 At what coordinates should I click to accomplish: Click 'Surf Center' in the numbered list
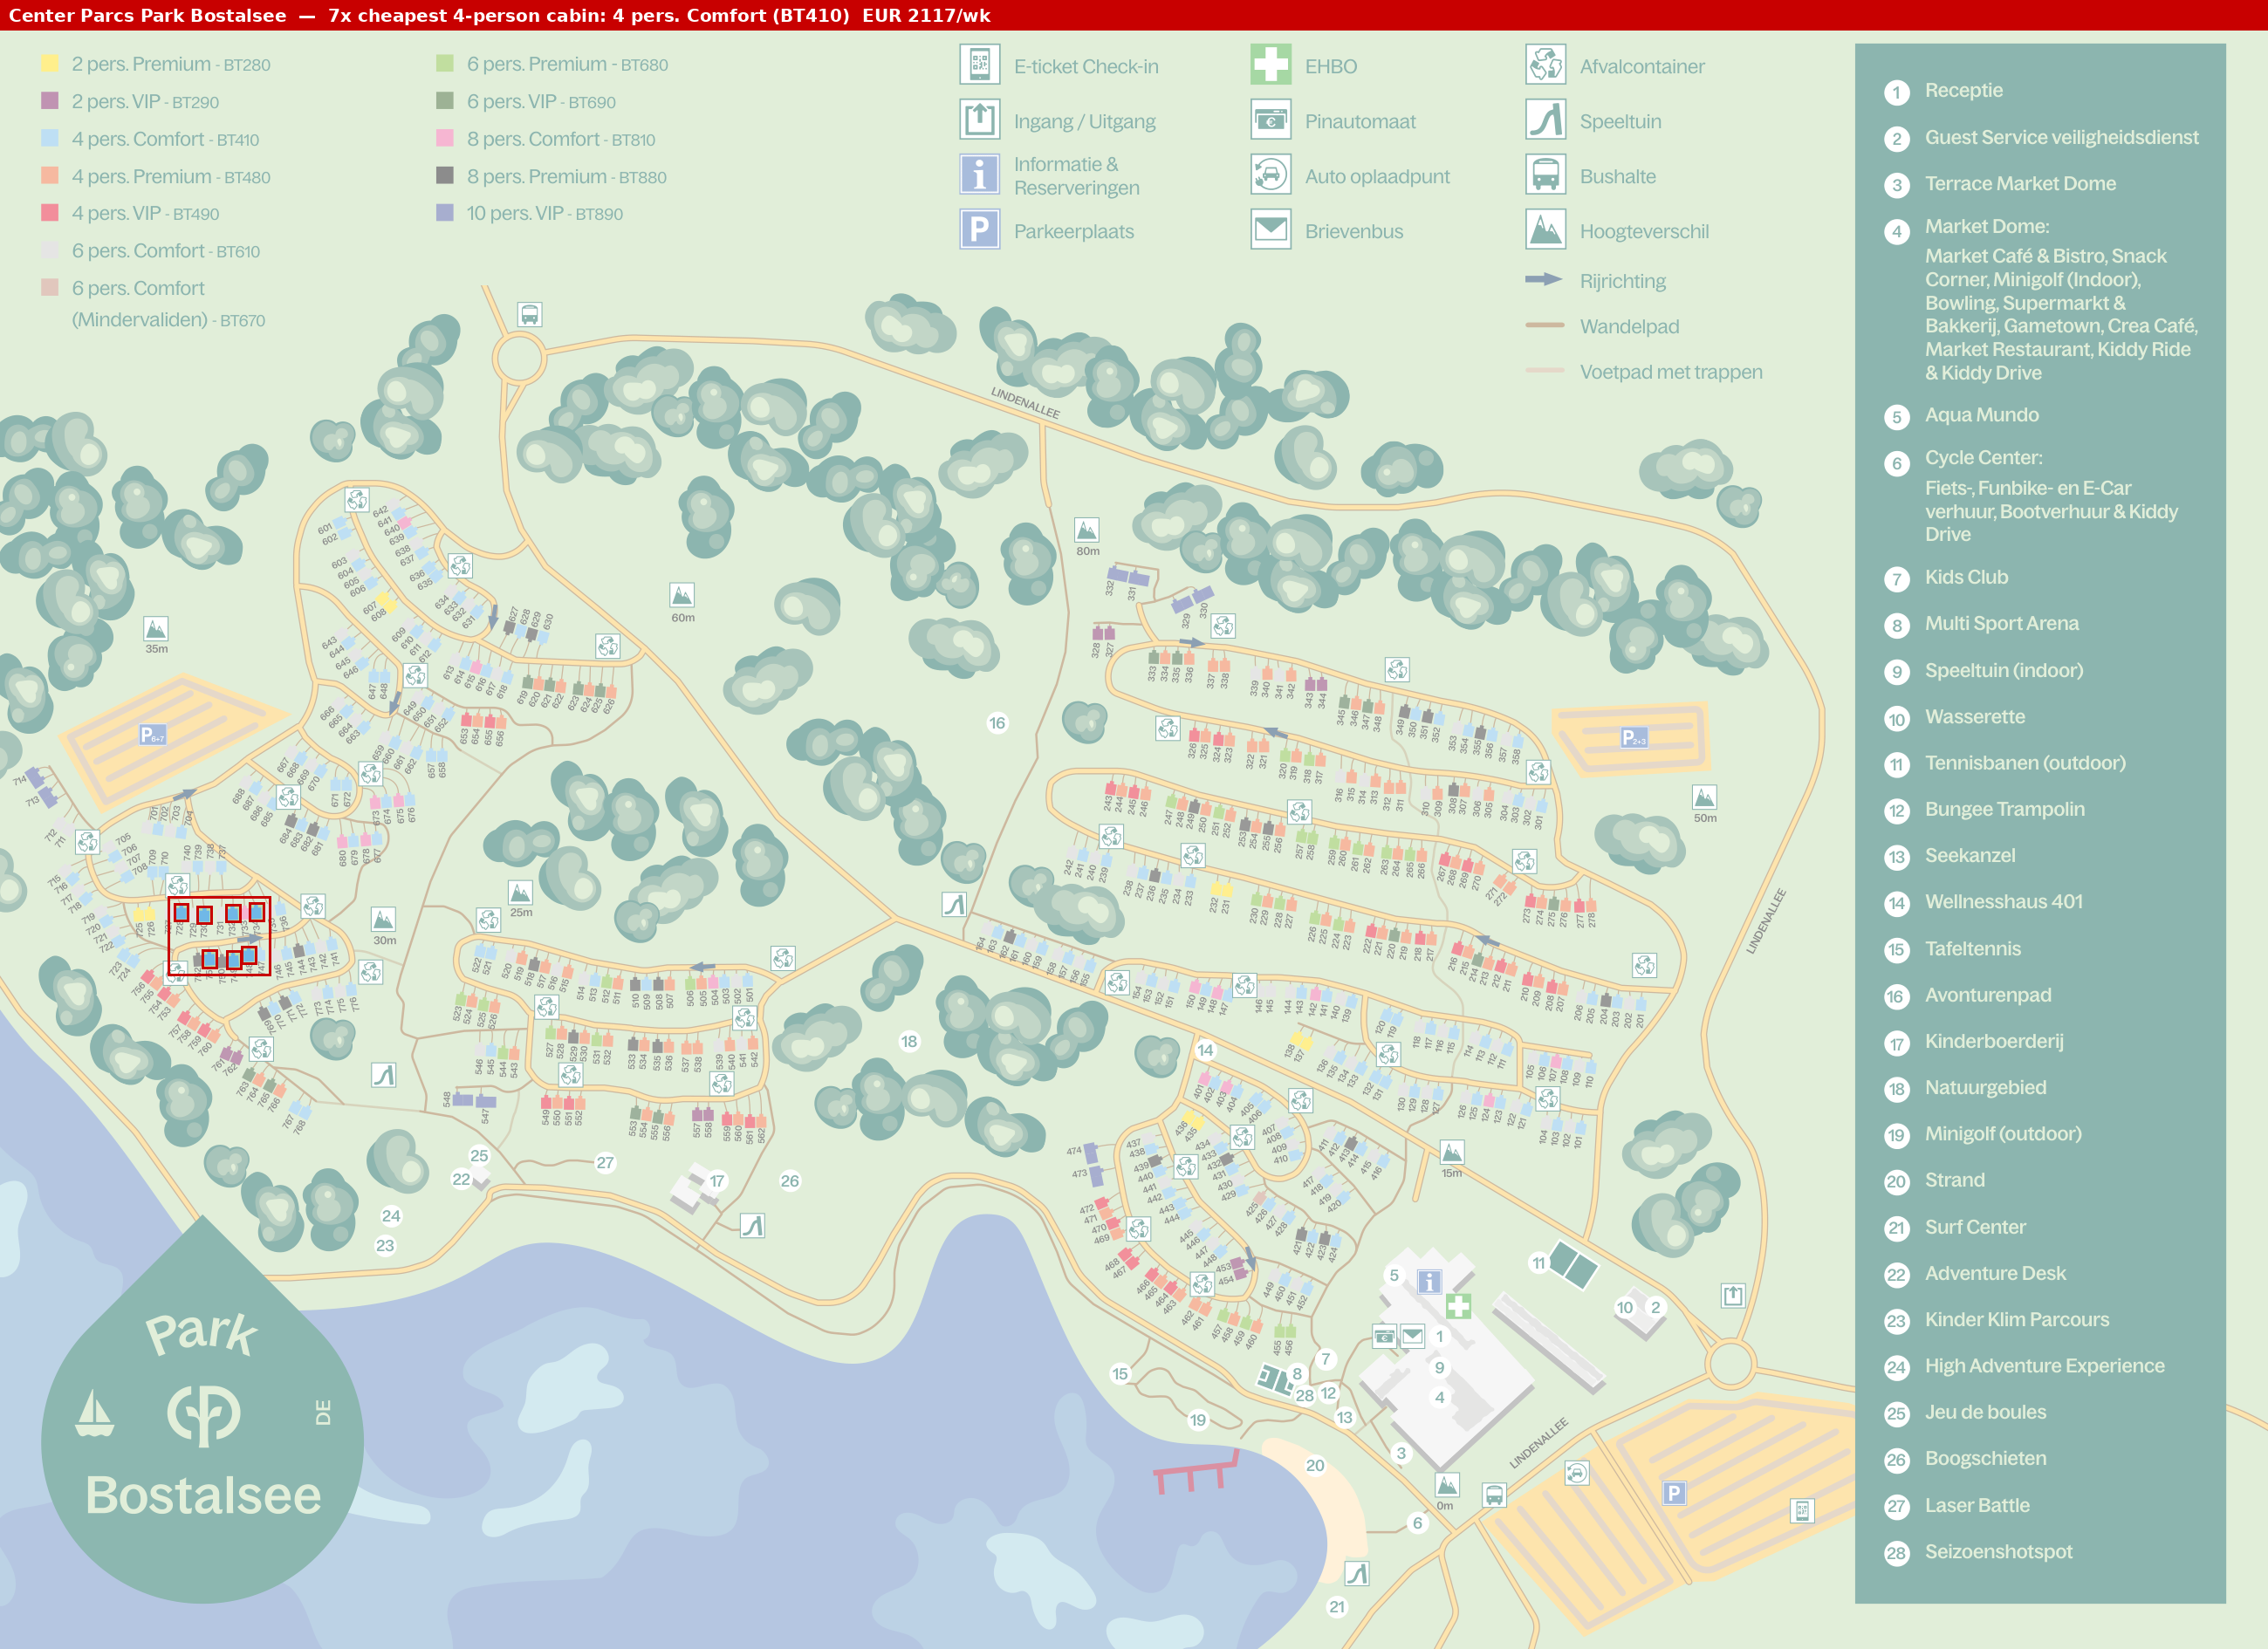[x=1974, y=1227]
